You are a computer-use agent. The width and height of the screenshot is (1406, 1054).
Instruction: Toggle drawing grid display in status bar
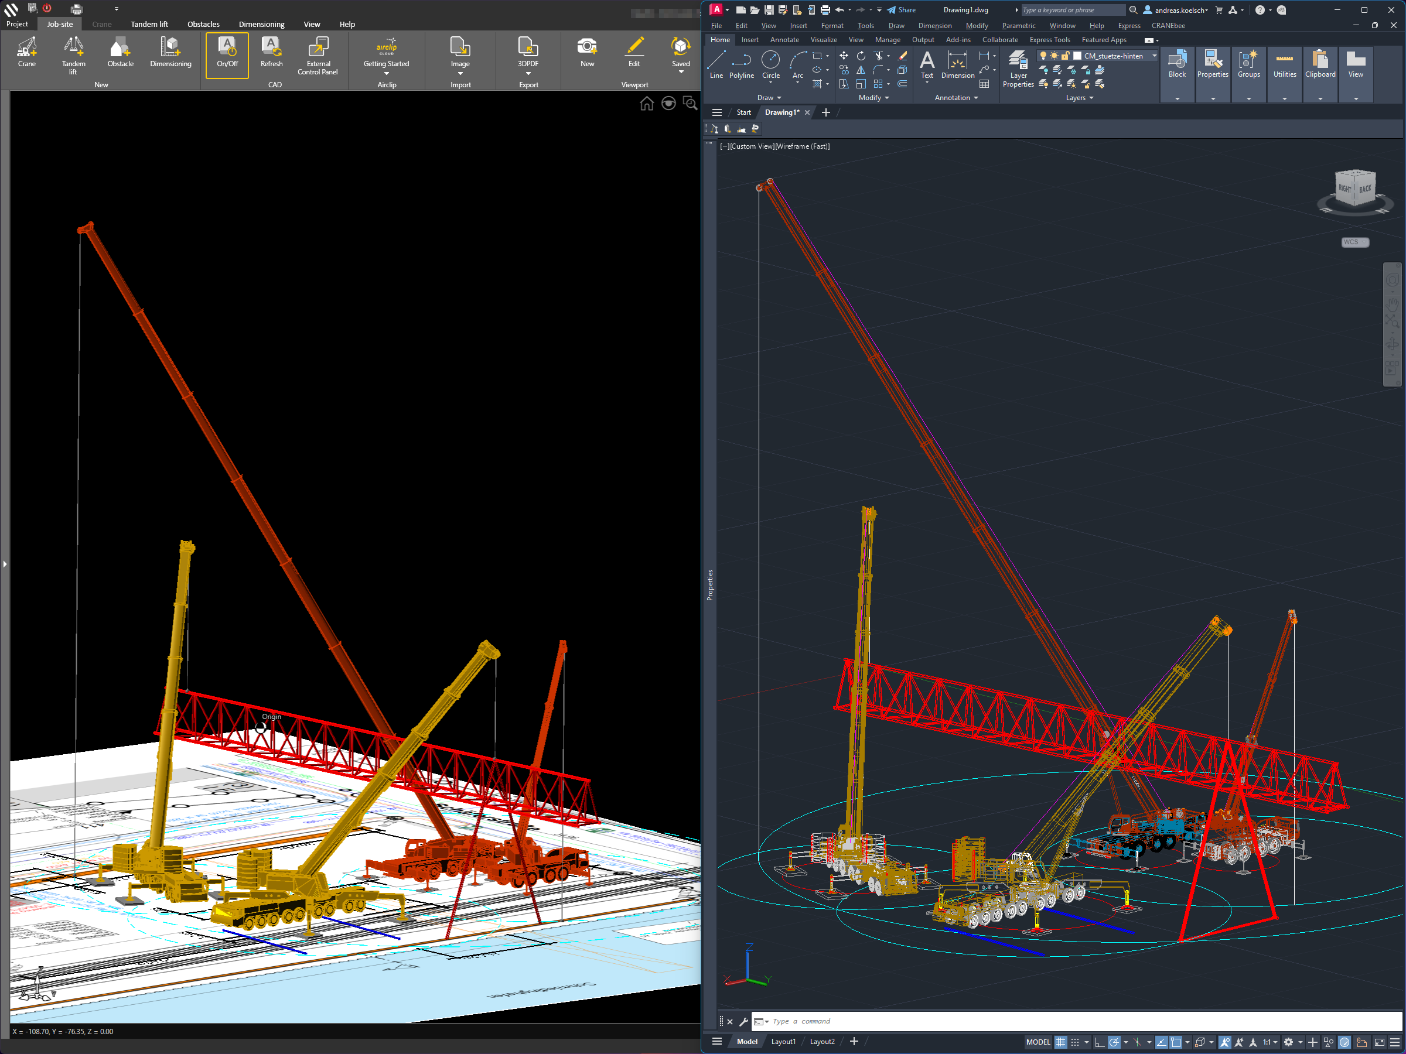[x=1060, y=1042]
